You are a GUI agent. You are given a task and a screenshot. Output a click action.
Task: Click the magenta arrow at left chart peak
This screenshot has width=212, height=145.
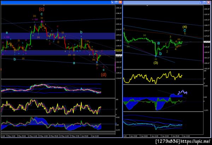[x=42, y=21]
